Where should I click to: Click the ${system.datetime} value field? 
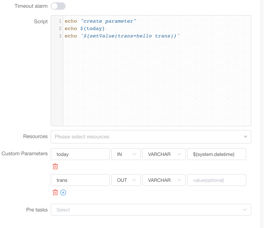click(x=216, y=154)
